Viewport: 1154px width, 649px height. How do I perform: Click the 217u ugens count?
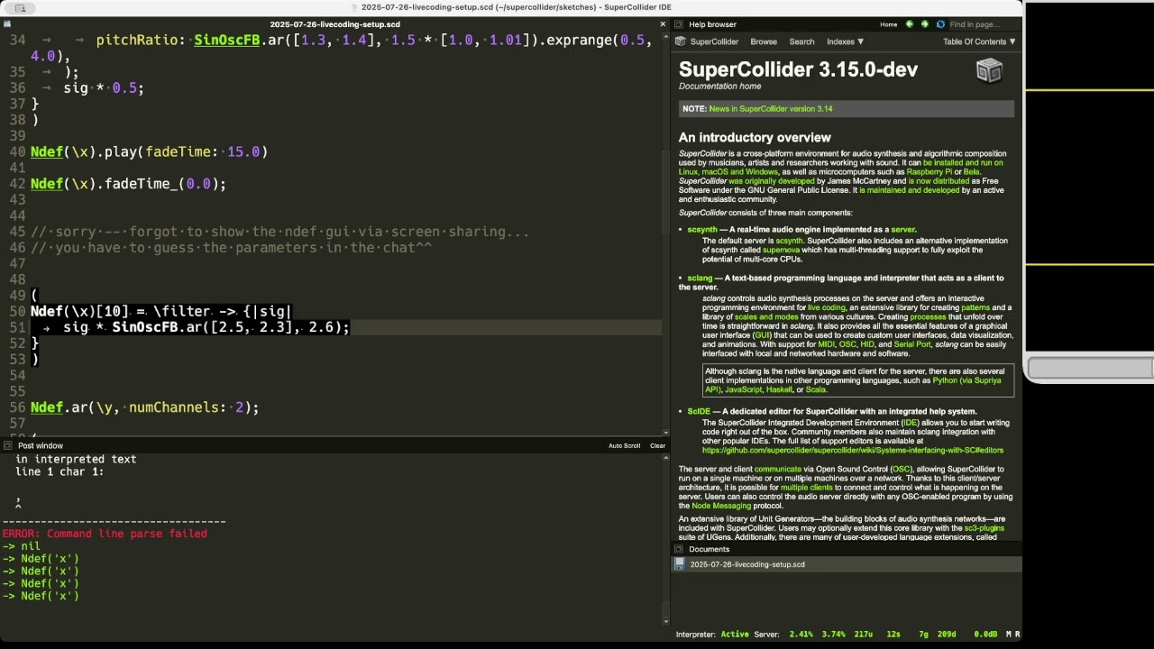(863, 635)
